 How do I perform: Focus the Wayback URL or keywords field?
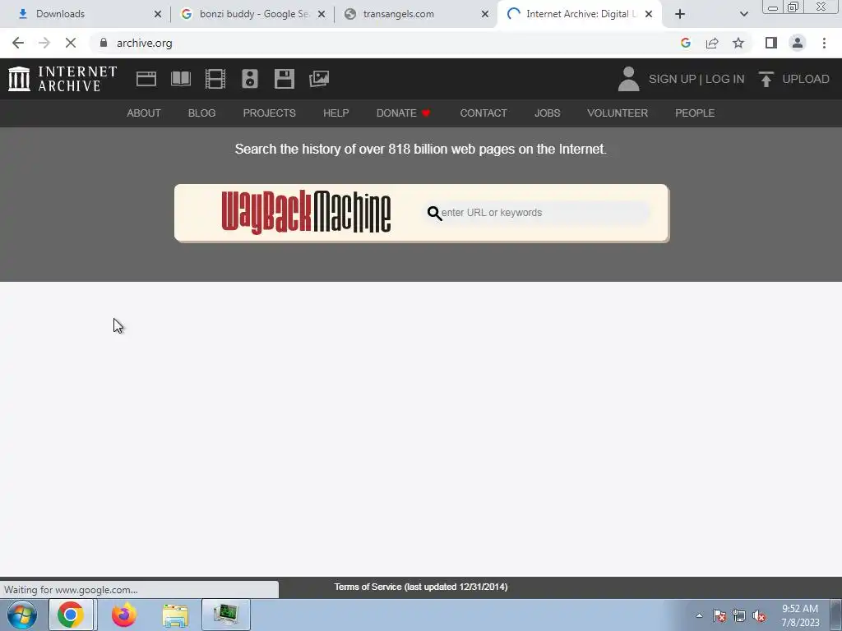537,213
